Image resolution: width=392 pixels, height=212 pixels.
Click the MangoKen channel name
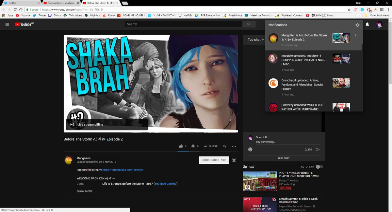coord(83,158)
